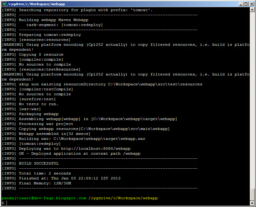Click 'Finished at: Thu Jan 03 22:09:12 IST 2013'
The width and height of the screenshot is (256, 207).
61,178
